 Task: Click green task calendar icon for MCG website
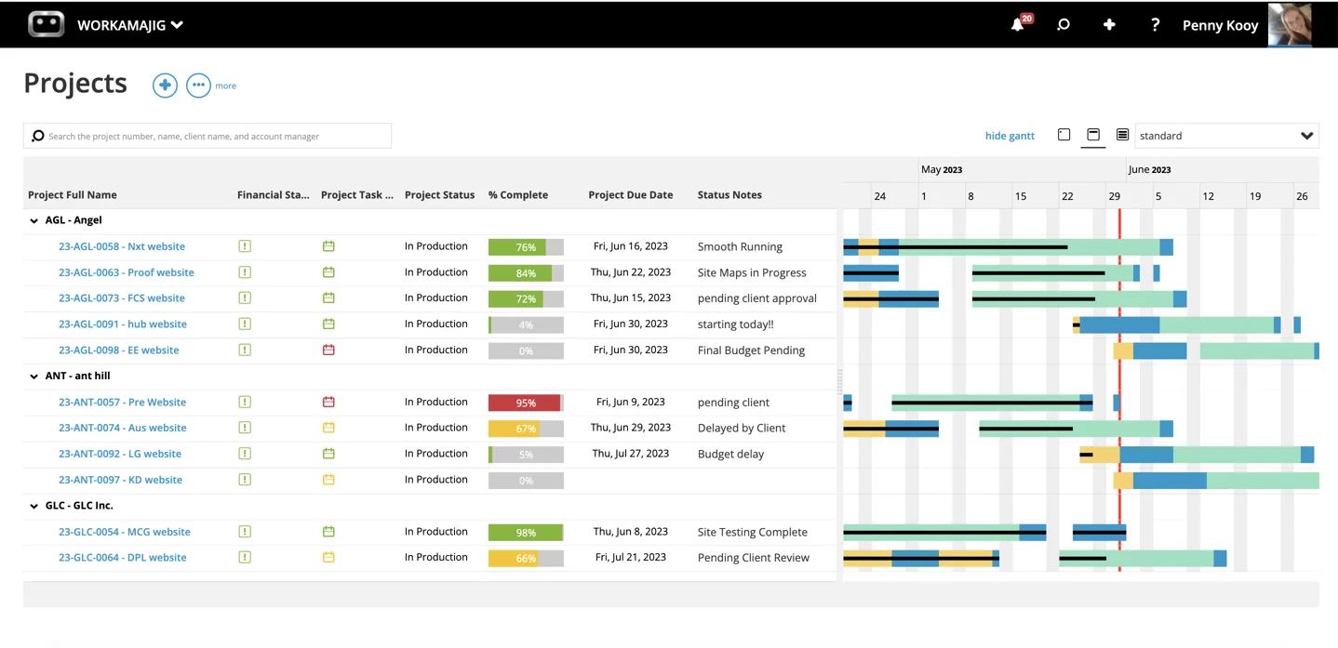328,532
